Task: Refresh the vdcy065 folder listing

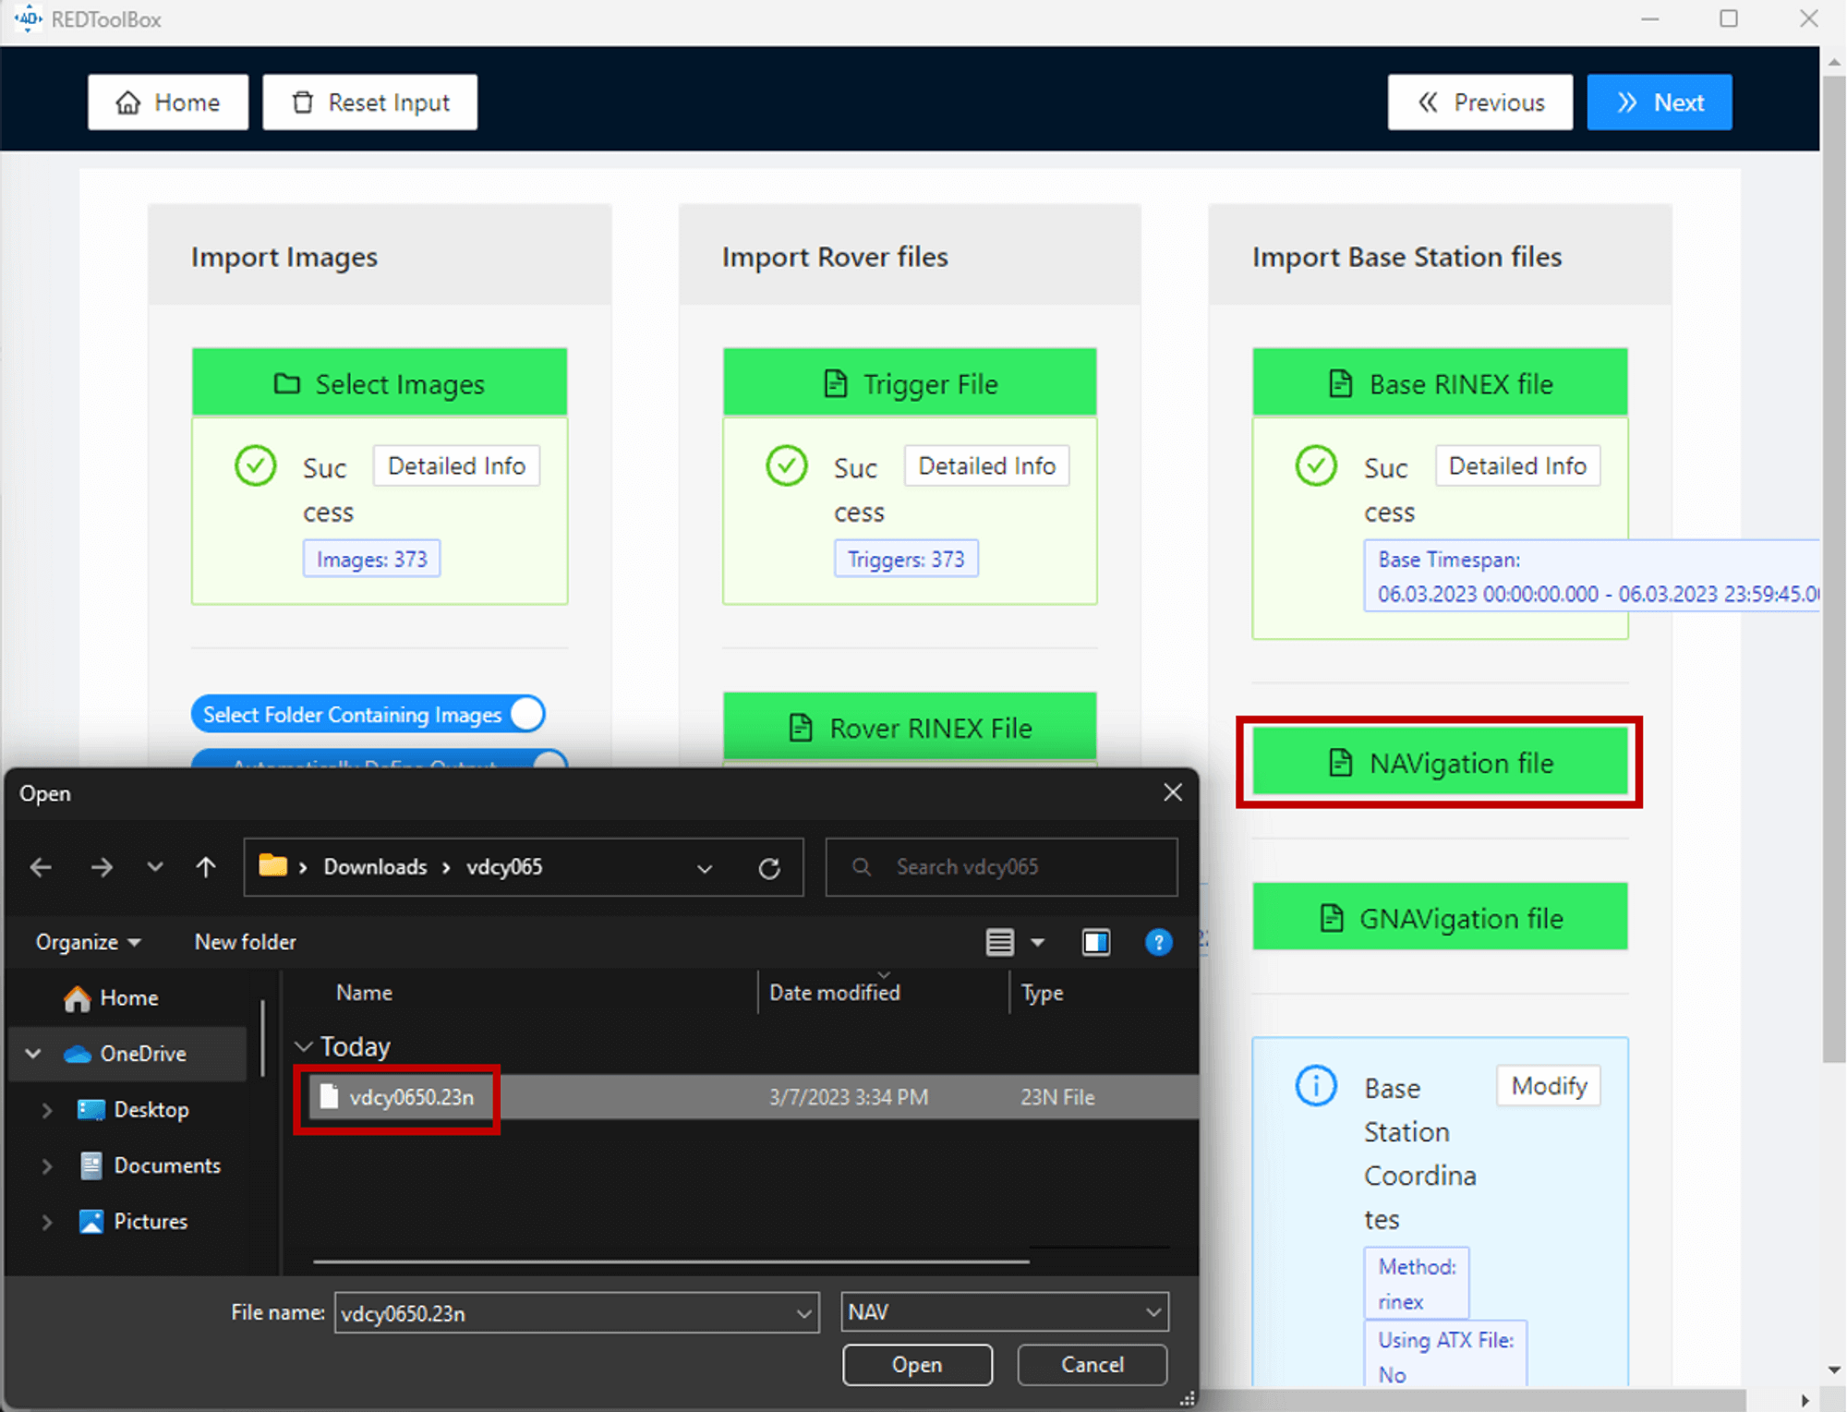Action: pyautogui.click(x=769, y=867)
